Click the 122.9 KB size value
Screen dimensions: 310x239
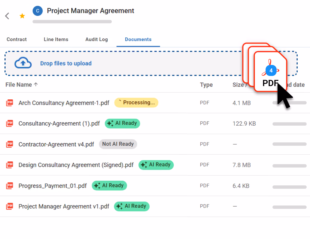tap(244, 123)
